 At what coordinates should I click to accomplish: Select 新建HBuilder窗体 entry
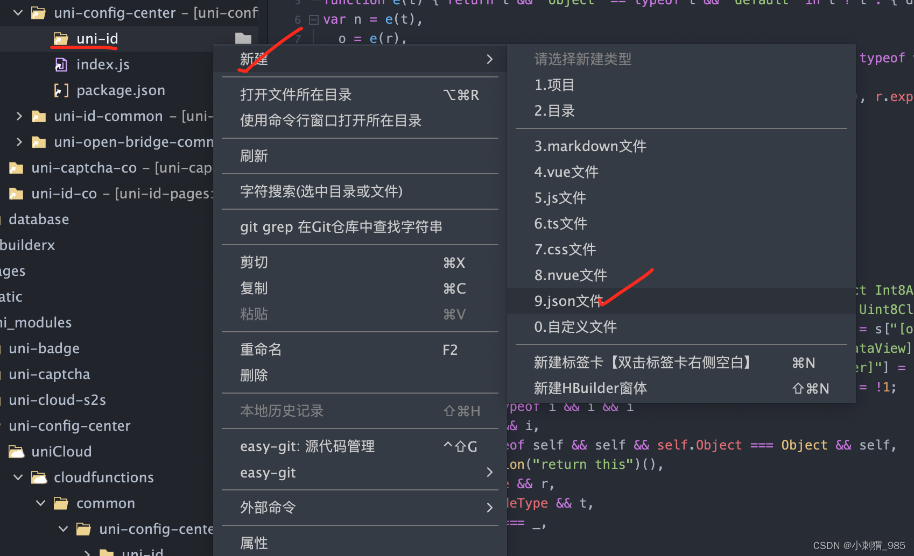pyautogui.click(x=681, y=388)
